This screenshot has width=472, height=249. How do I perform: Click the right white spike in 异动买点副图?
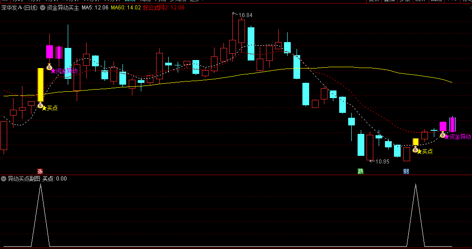[416, 215]
